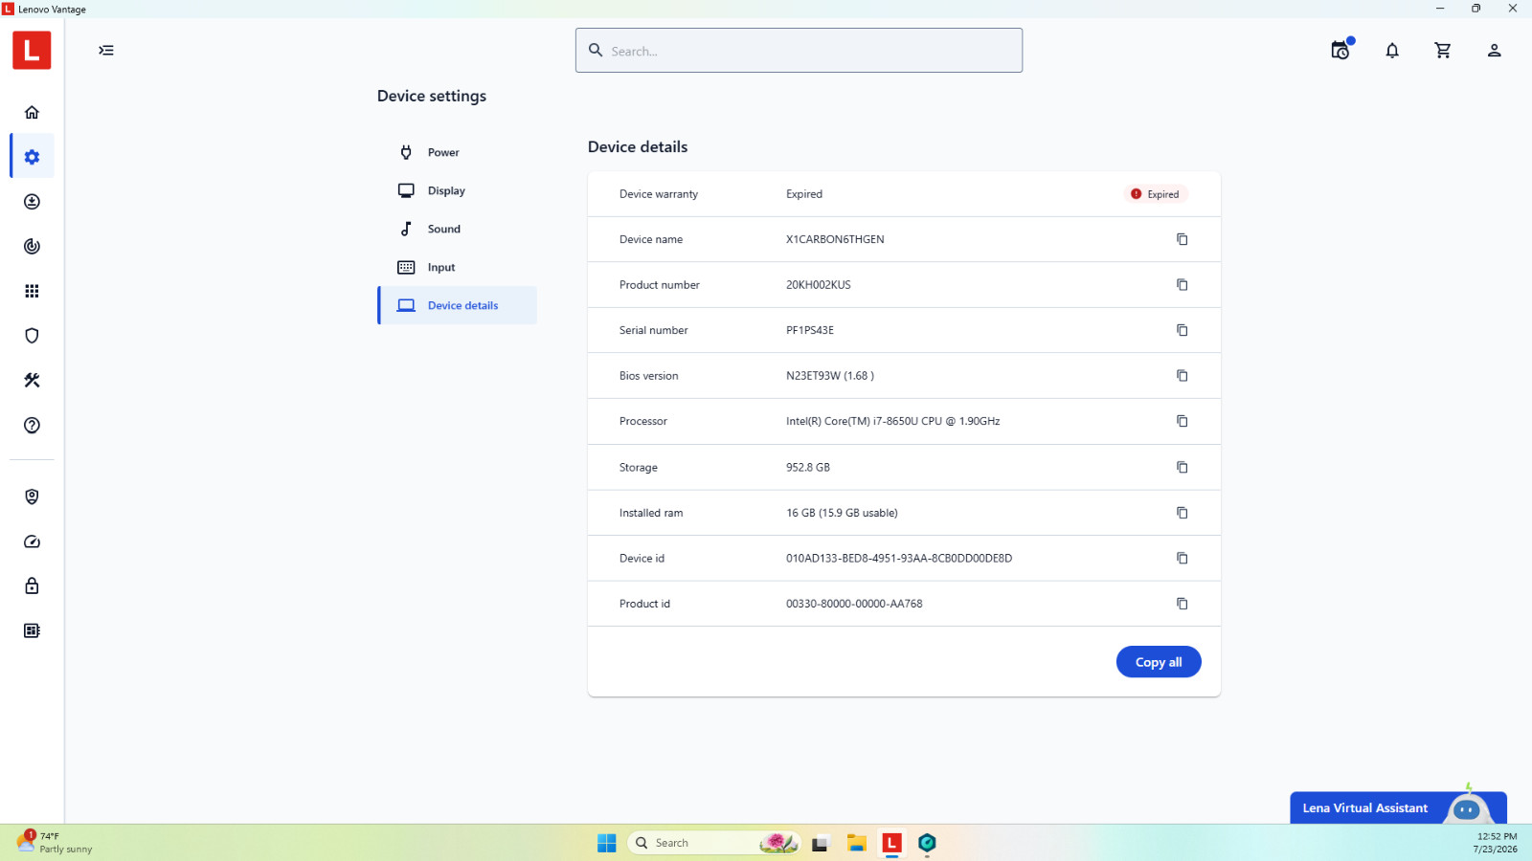Screen dimensions: 1532x861
Task: Copy the Processor value
Action: pyautogui.click(x=1183, y=421)
